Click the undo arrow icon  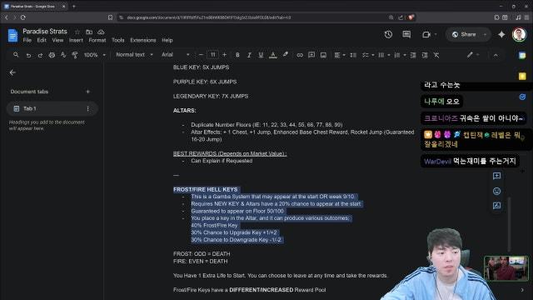point(28,55)
